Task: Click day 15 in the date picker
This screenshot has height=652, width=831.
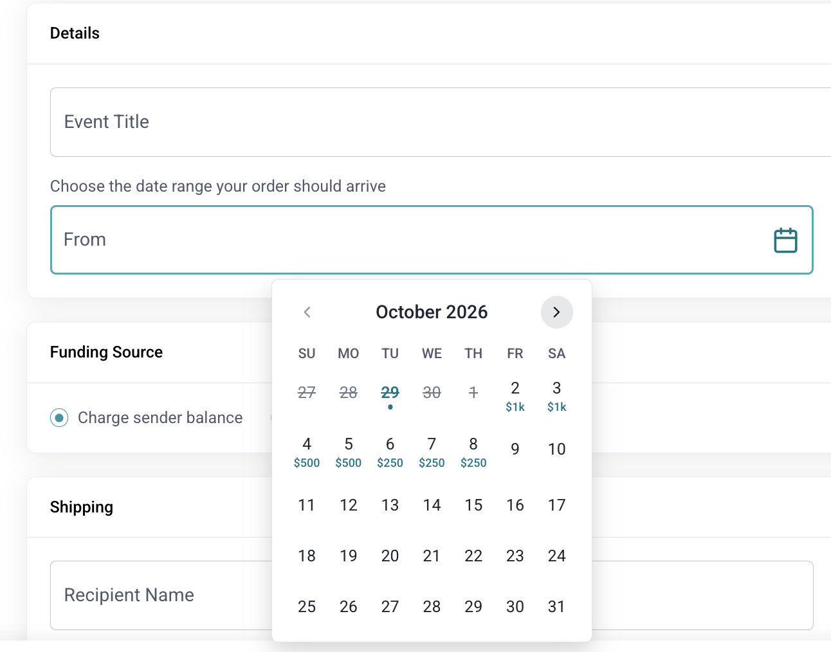Action: coord(473,505)
